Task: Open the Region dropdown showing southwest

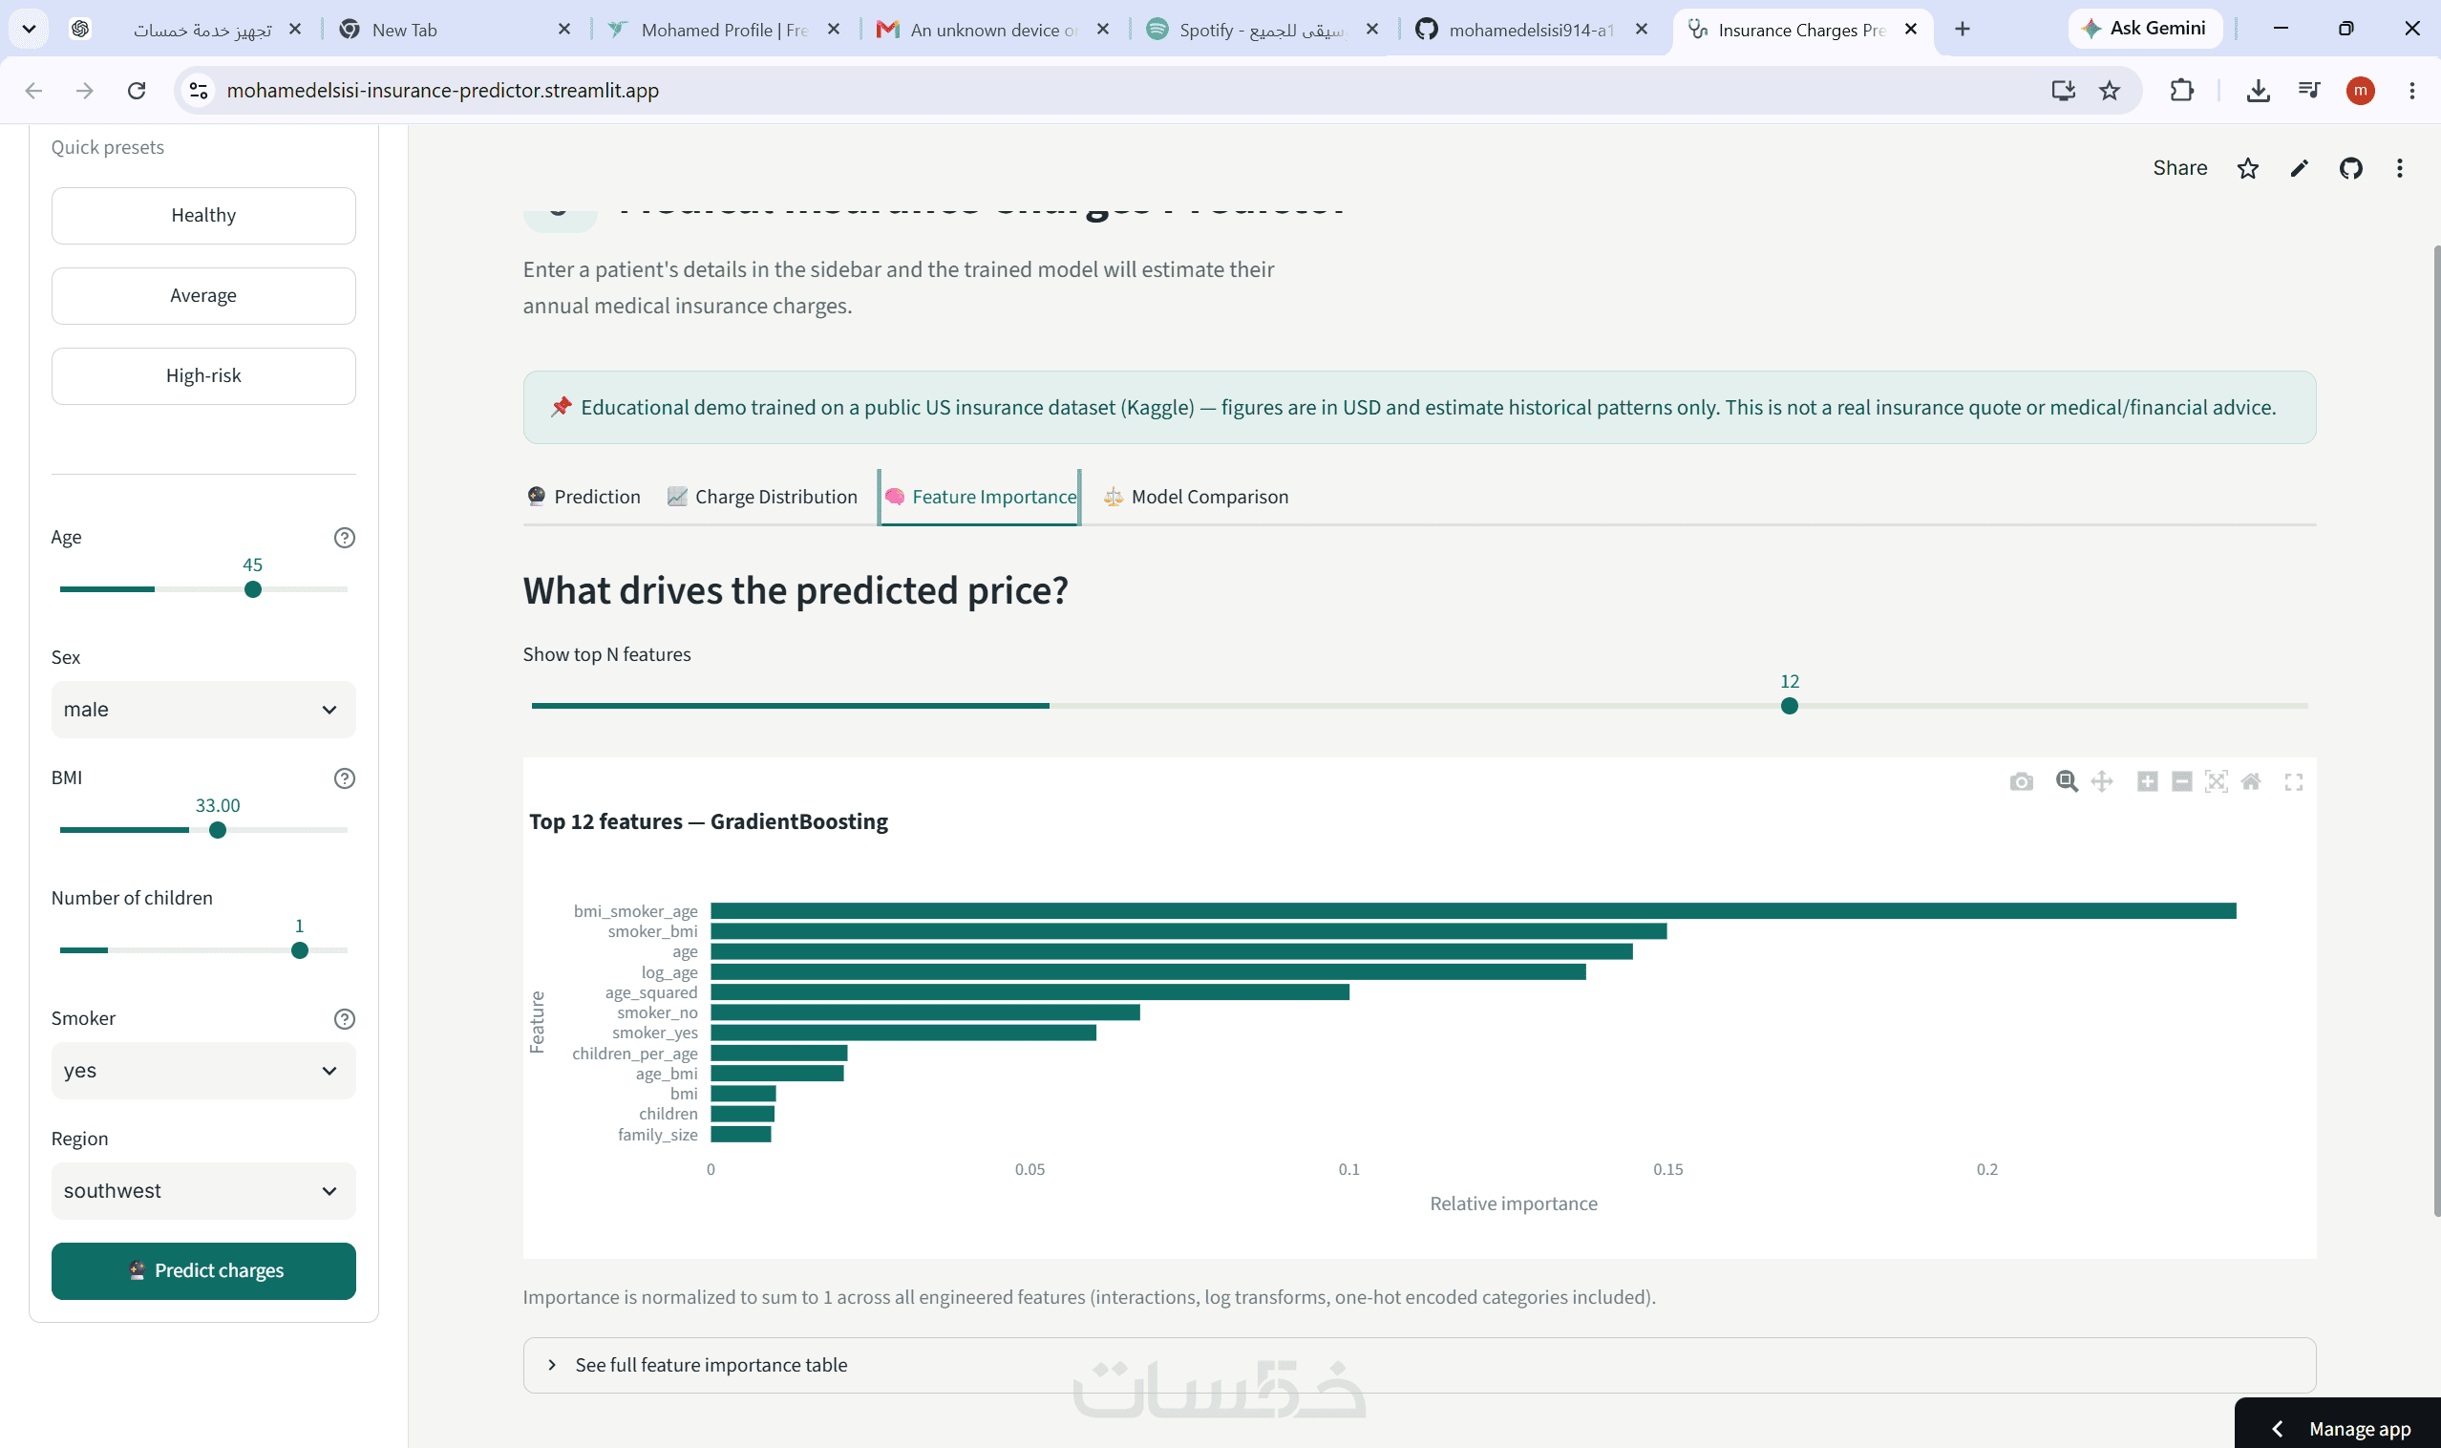Action: point(202,1190)
